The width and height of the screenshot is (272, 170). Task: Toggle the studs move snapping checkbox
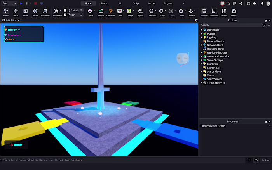click(65, 10)
